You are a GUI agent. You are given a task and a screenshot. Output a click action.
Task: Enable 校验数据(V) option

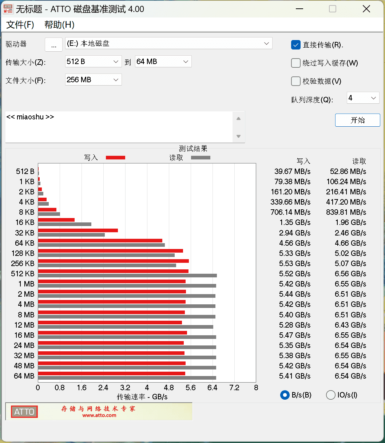296,81
